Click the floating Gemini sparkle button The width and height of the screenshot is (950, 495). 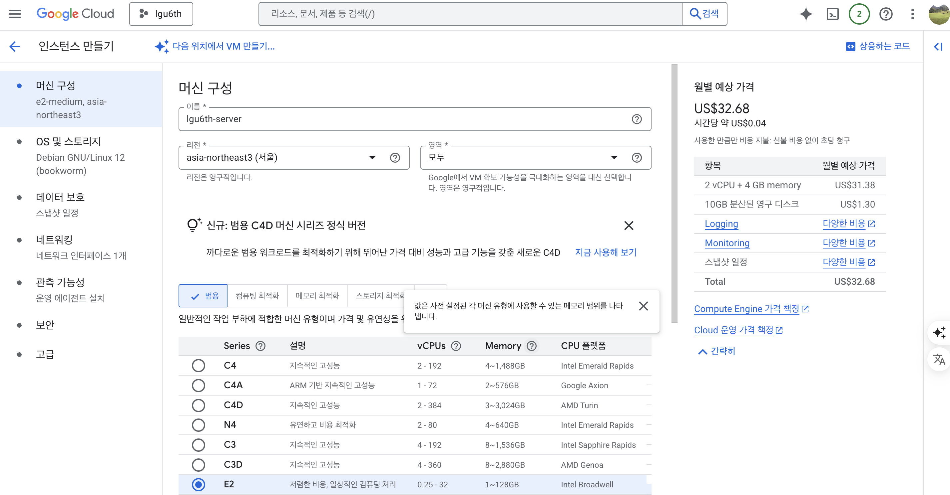pos(939,333)
